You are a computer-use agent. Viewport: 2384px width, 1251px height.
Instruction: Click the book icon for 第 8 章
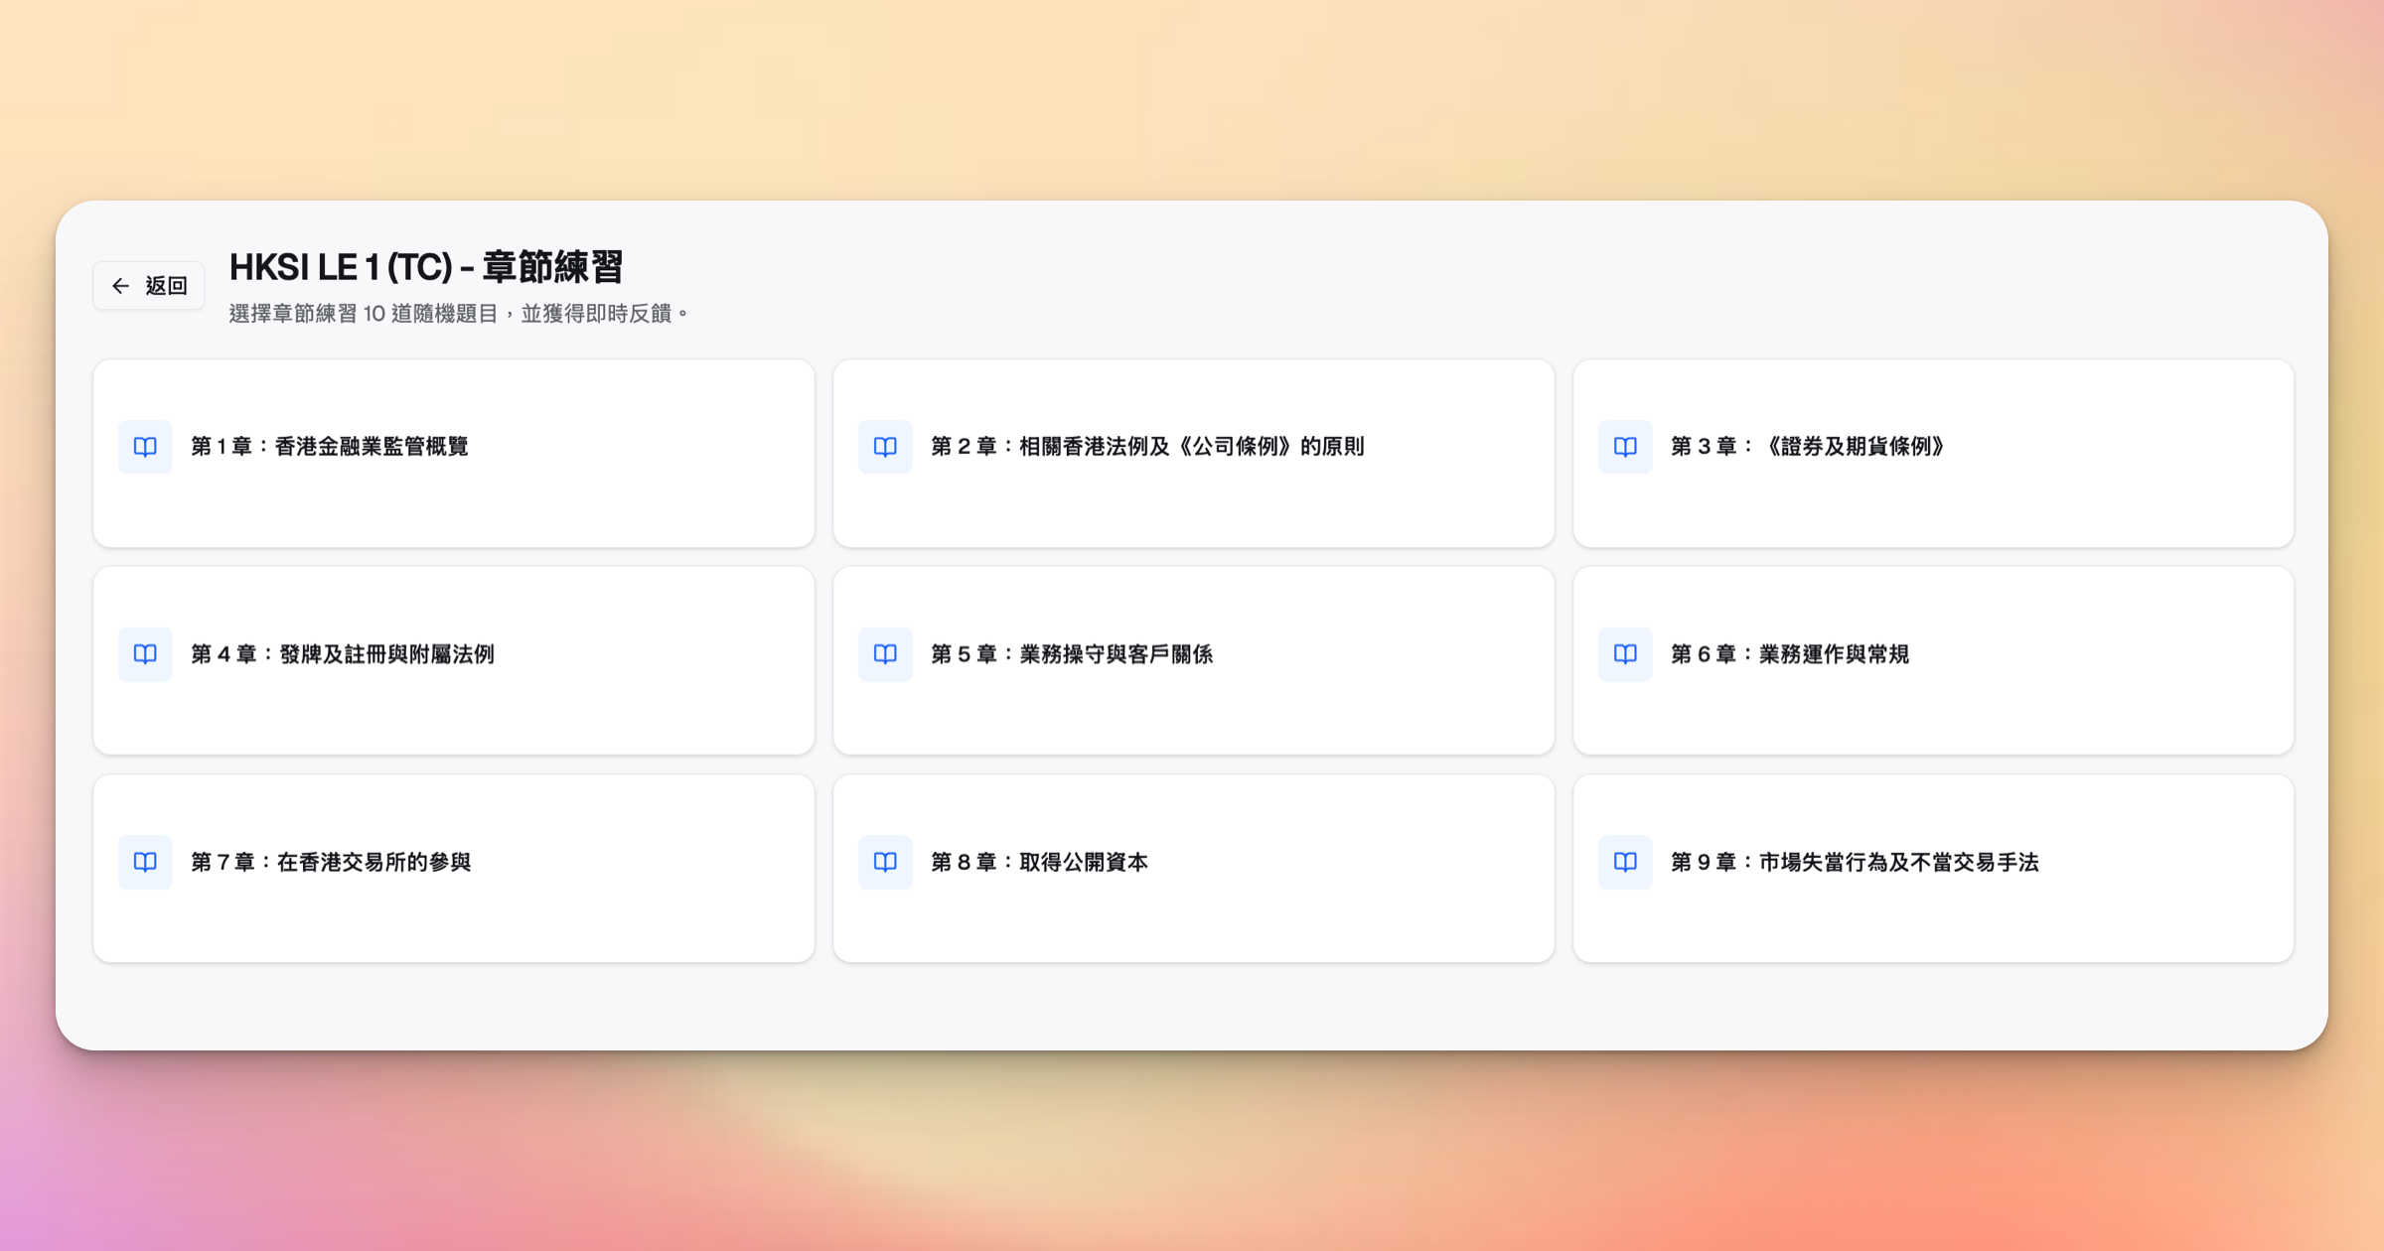[885, 862]
